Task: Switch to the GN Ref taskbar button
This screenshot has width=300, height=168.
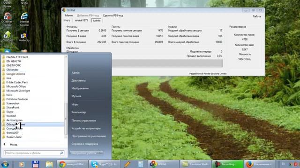Action: (164, 164)
